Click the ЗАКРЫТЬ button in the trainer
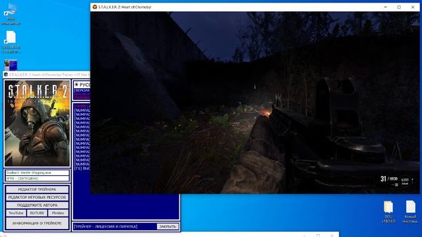 coord(167,226)
